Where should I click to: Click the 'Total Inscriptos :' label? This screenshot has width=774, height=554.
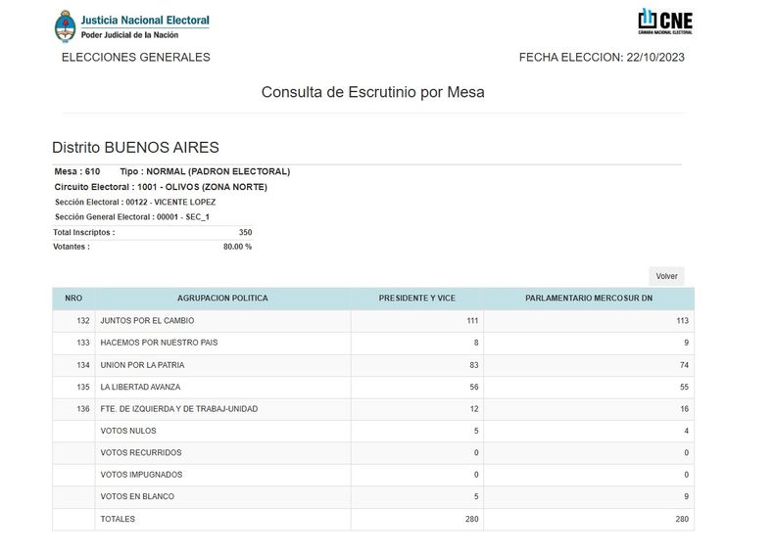(x=84, y=232)
